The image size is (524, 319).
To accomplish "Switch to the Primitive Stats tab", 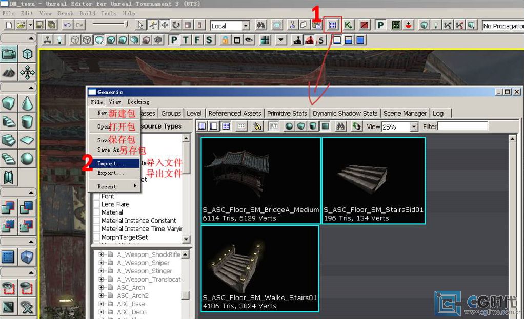I will pos(287,114).
